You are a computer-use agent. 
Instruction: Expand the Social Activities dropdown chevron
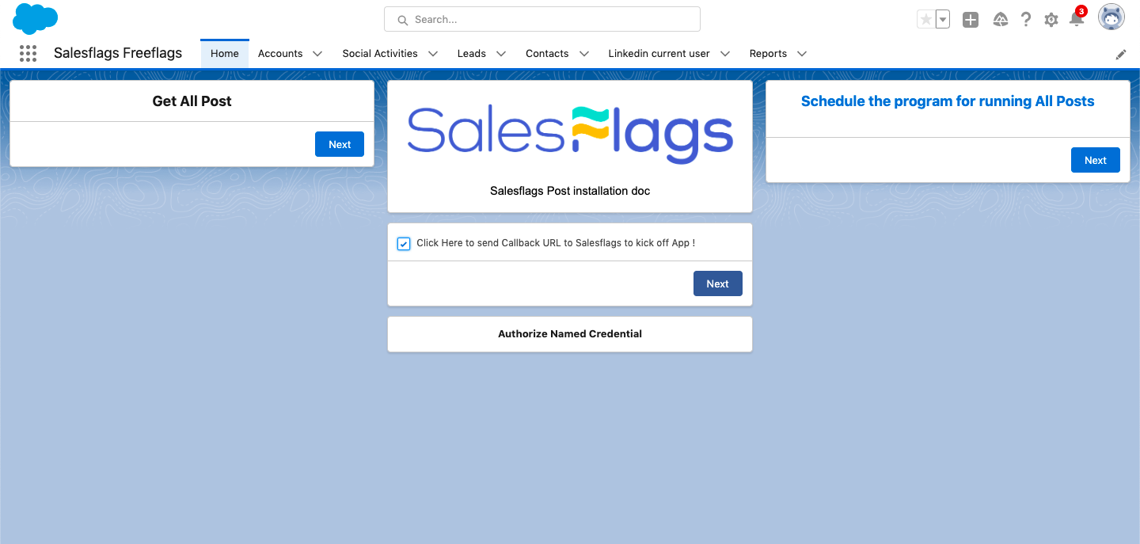pos(433,54)
